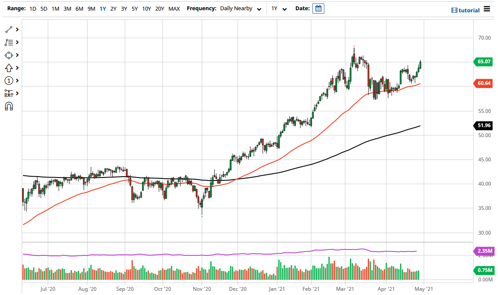Select the 3M range tab
This screenshot has height=295, width=498.
tap(67, 8)
